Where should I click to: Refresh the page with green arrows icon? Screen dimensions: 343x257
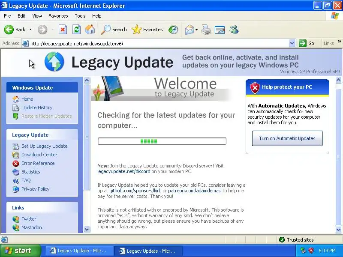point(76,30)
